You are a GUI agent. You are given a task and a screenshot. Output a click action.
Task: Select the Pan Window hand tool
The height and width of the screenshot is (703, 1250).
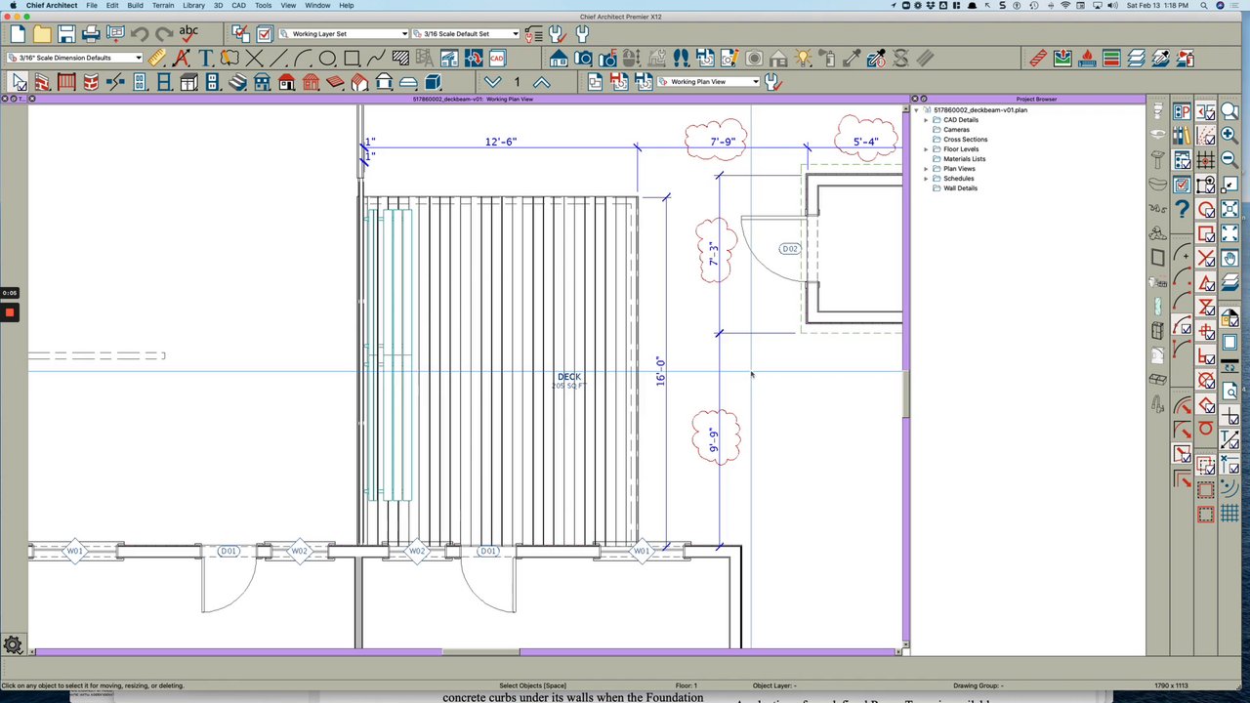coord(1229,258)
